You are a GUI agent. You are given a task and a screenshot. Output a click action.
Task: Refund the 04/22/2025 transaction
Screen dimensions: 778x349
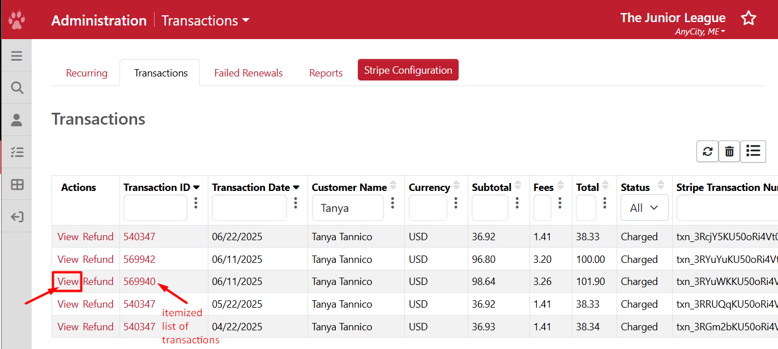(99, 327)
